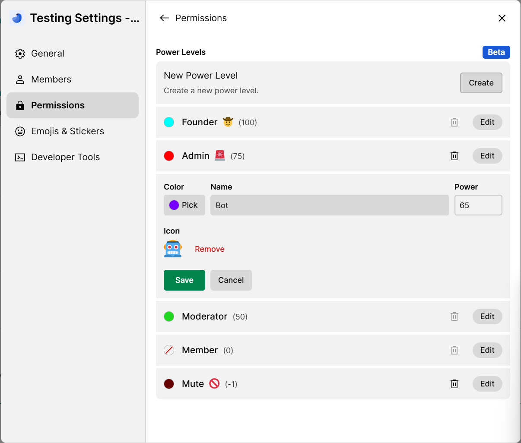521x443 pixels.
Task: Click the trash icon for Mute level
Action: (x=454, y=384)
